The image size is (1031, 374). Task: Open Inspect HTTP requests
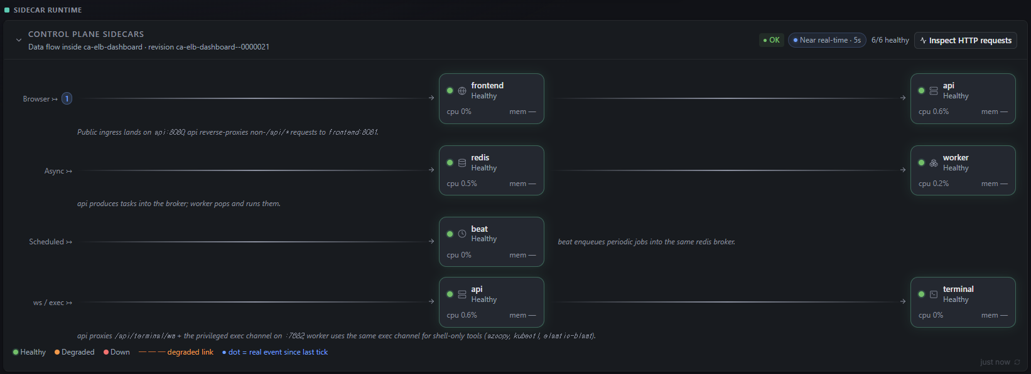coord(966,40)
